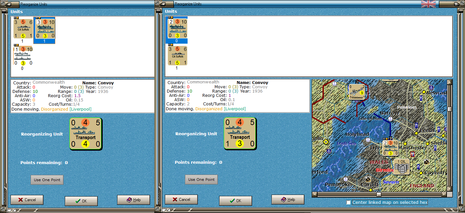Screen dimensions: 465x213
Task: Click map vertical scrollbar thumb
Action: coord(450,109)
